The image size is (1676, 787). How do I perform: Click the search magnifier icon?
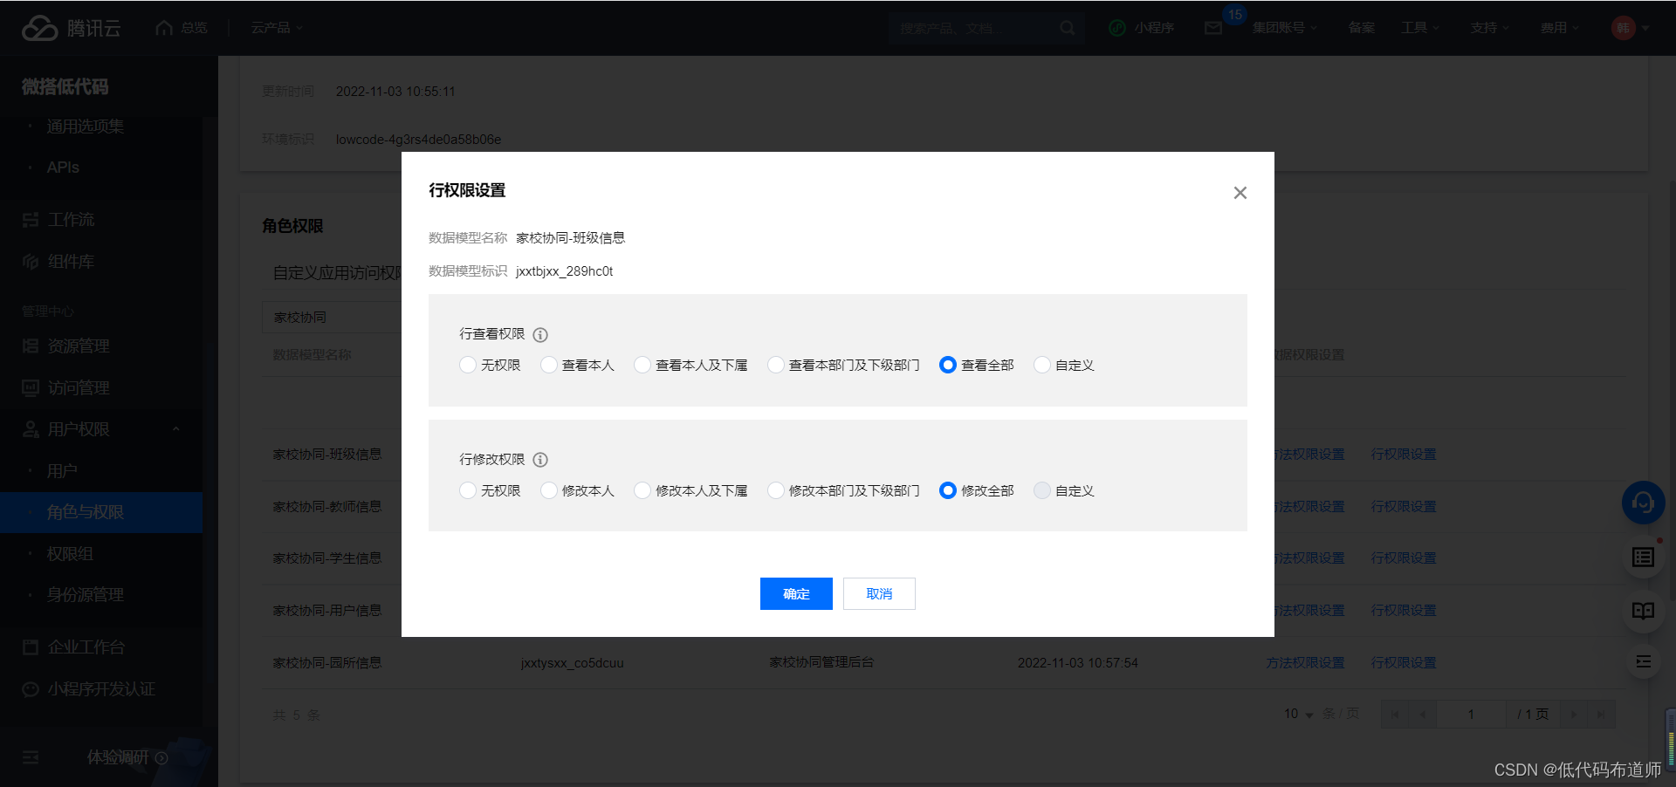click(x=1068, y=28)
